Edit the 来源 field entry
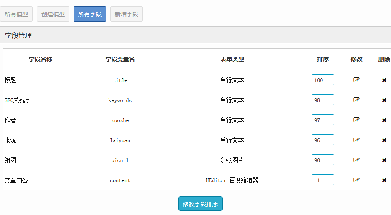Viewport: 391px width, 215px height. point(356,140)
